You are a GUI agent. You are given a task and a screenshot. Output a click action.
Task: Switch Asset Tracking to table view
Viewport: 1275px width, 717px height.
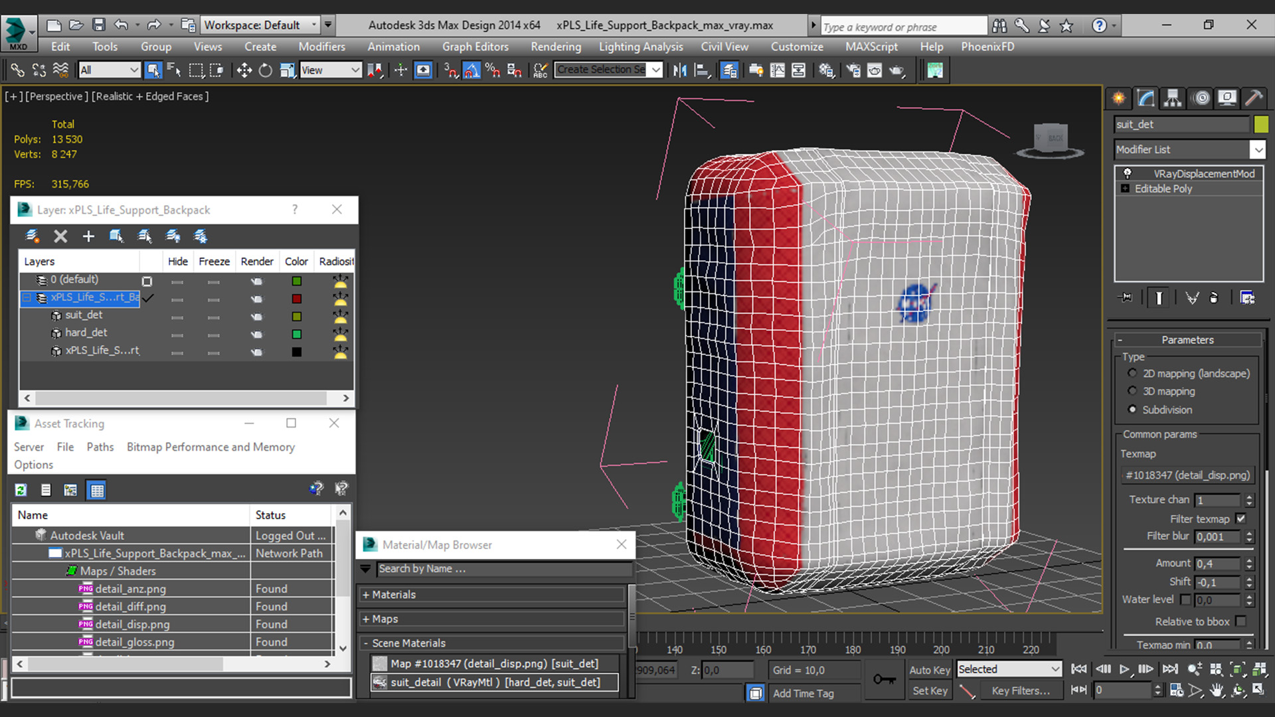tap(97, 490)
